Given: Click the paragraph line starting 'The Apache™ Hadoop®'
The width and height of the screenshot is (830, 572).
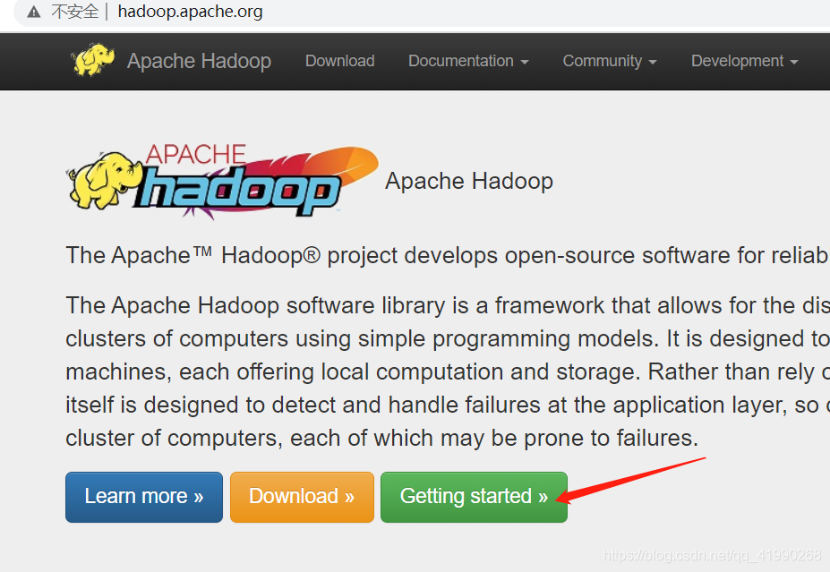Looking at the screenshot, I should pyautogui.click(x=448, y=256).
